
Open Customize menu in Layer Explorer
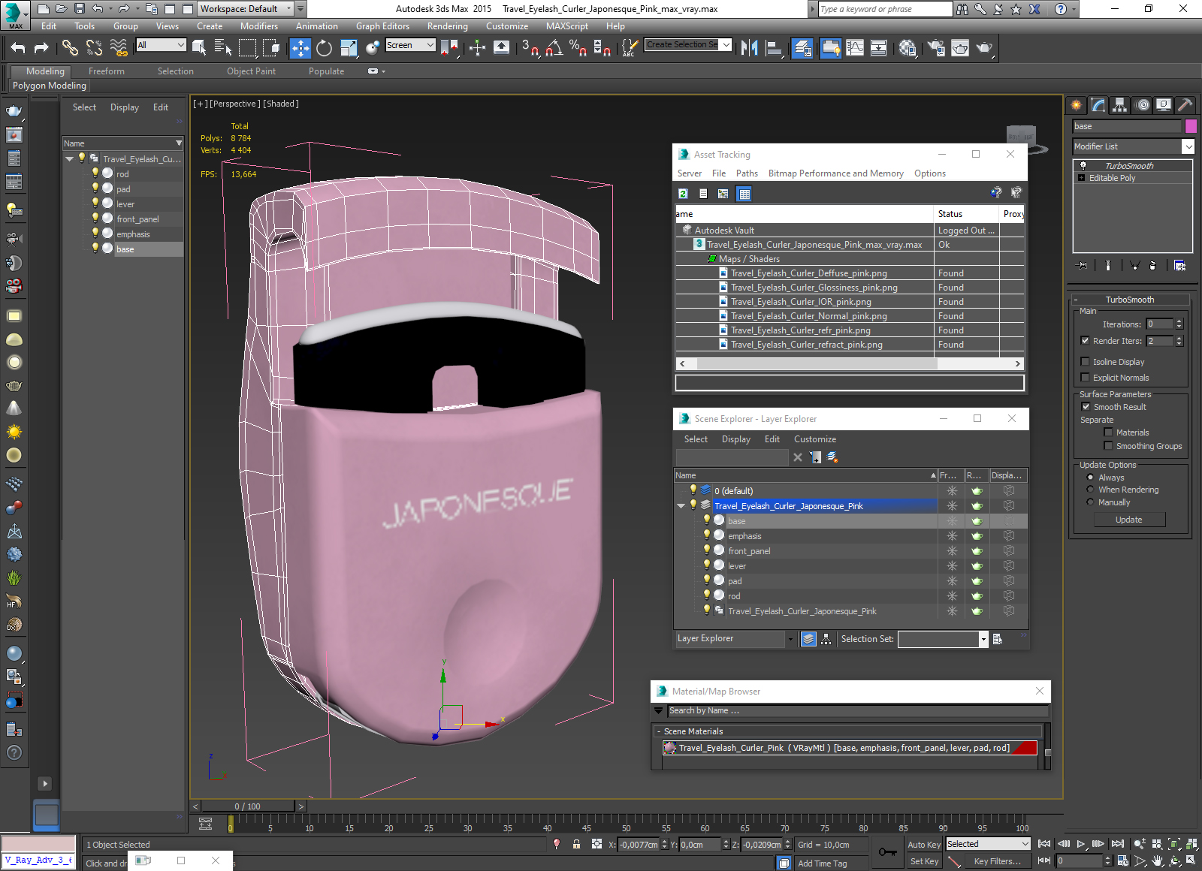click(x=815, y=439)
